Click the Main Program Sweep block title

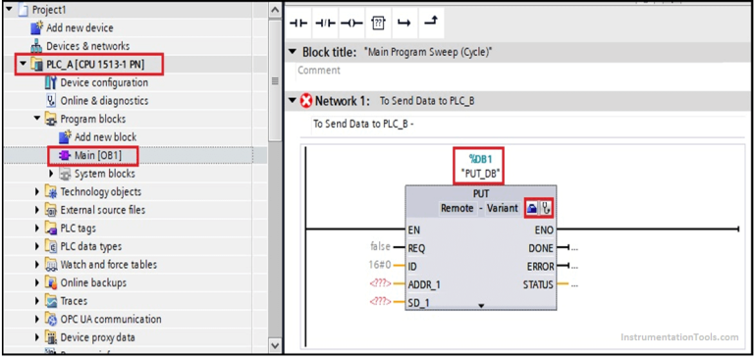coord(428,52)
